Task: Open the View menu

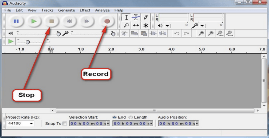Action: click(32, 10)
